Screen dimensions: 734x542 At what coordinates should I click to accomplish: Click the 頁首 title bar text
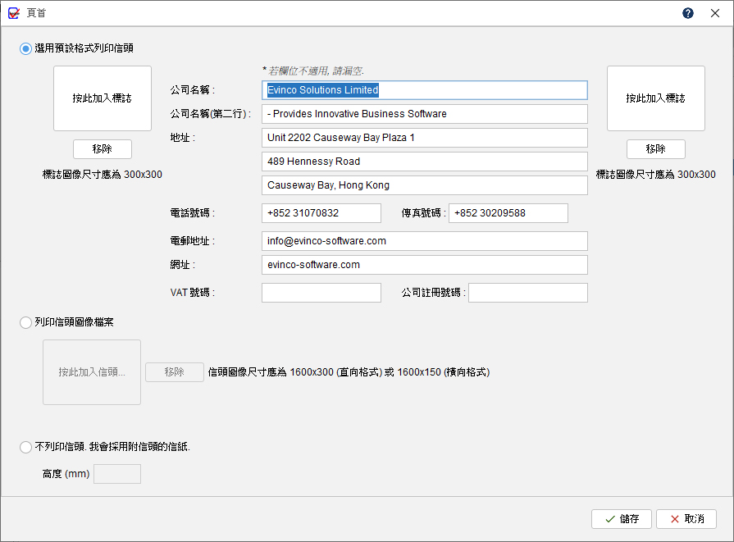tap(36, 13)
